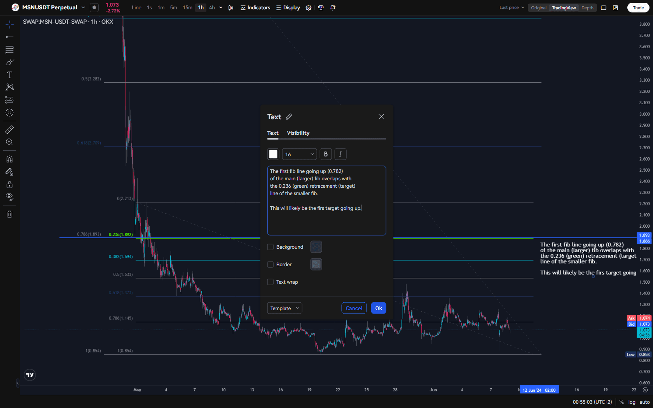Open the candlestick chart style menu
The width and height of the screenshot is (653, 408).
[231, 8]
